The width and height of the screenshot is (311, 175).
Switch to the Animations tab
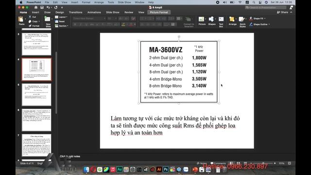point(94,12)
